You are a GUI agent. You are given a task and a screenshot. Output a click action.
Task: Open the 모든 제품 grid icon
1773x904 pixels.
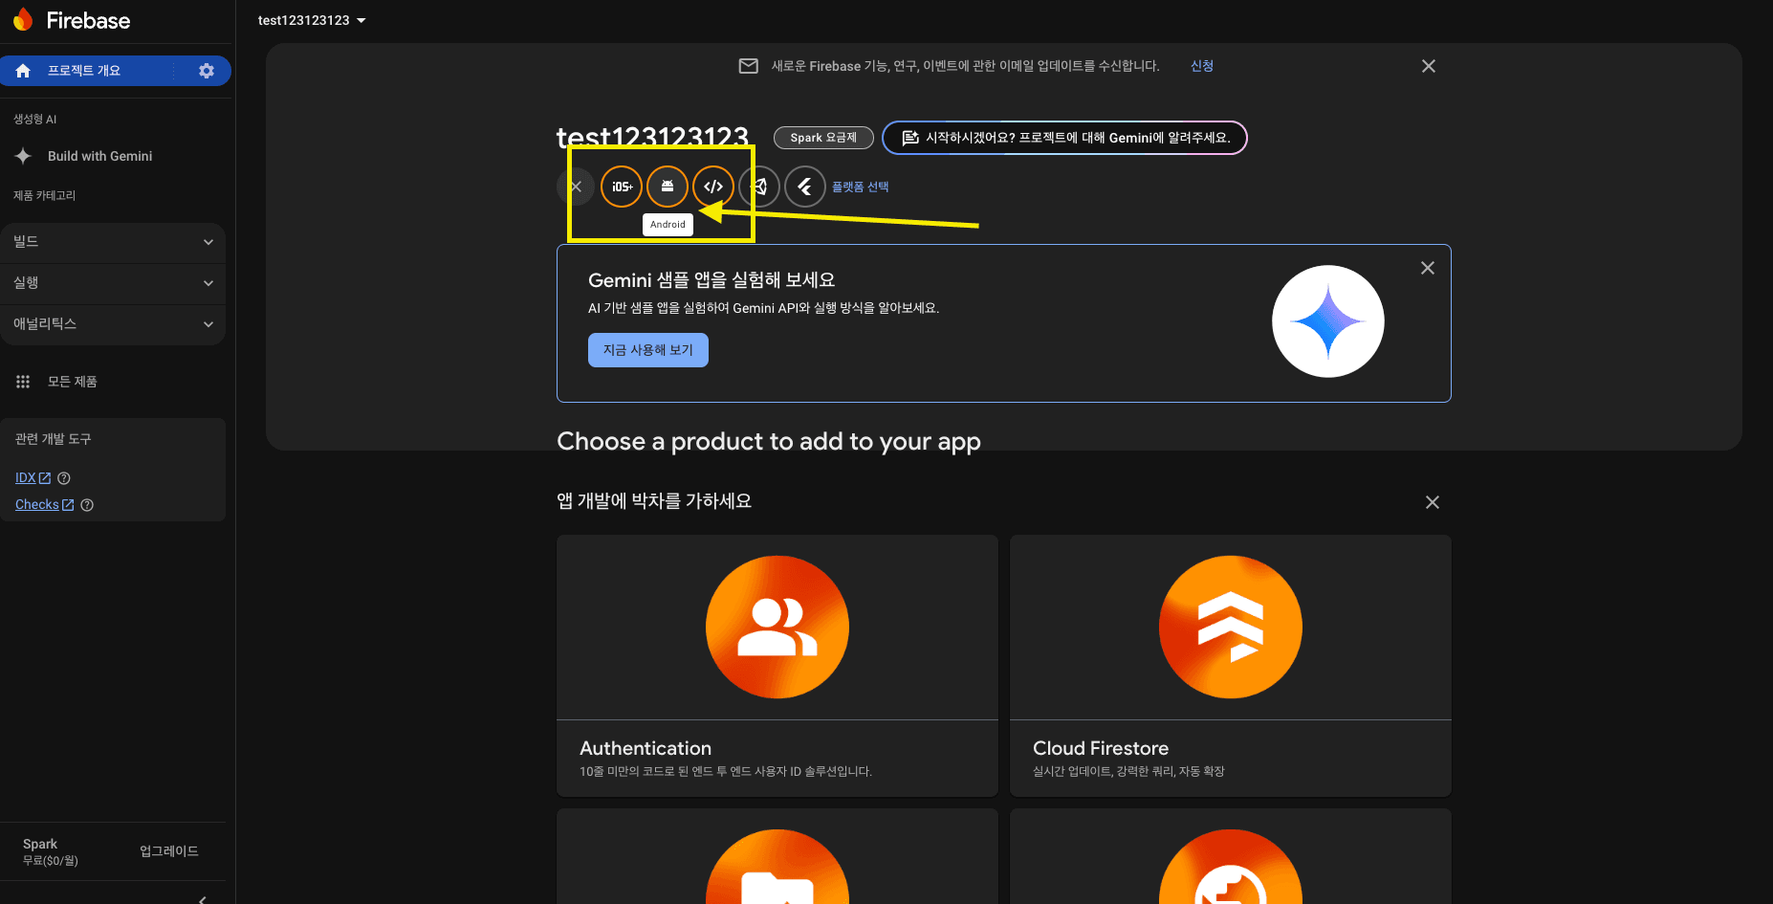click(x=23, y=382)
